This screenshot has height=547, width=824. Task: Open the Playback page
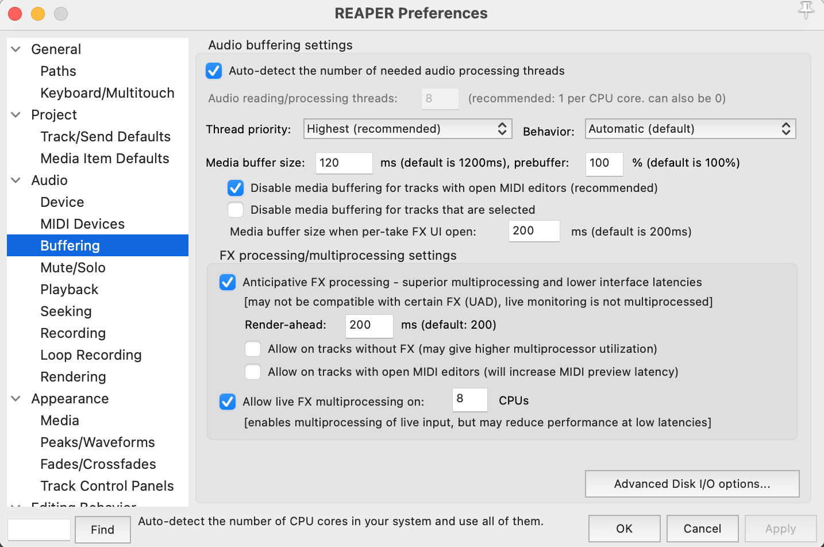point(70,290)
